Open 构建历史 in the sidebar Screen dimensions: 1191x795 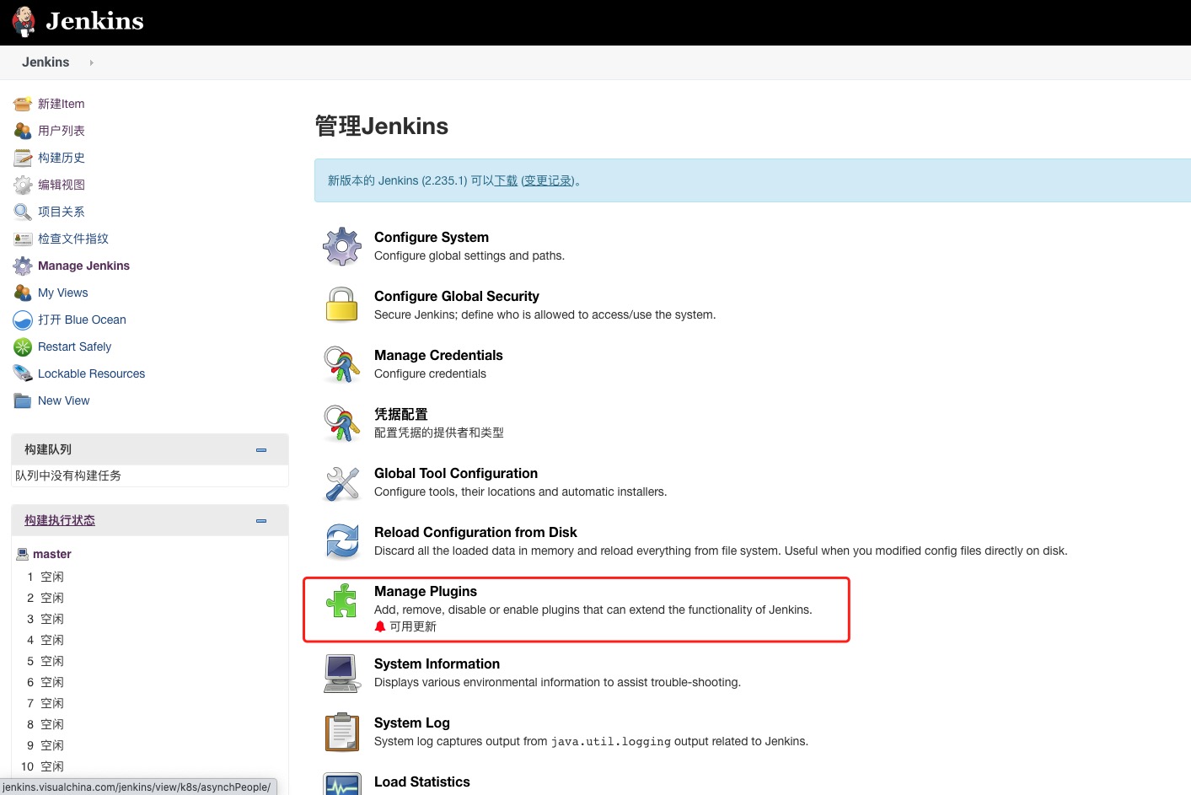pos(61,158)
